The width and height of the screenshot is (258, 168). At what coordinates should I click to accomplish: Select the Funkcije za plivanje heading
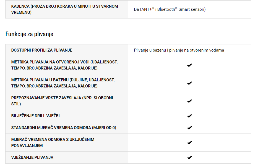(x=29, y=34)
